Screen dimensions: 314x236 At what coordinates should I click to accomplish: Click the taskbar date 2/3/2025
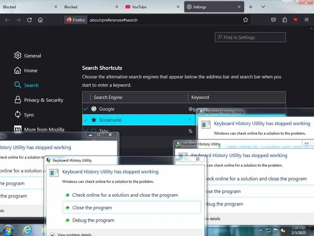(x=299, y=233)
